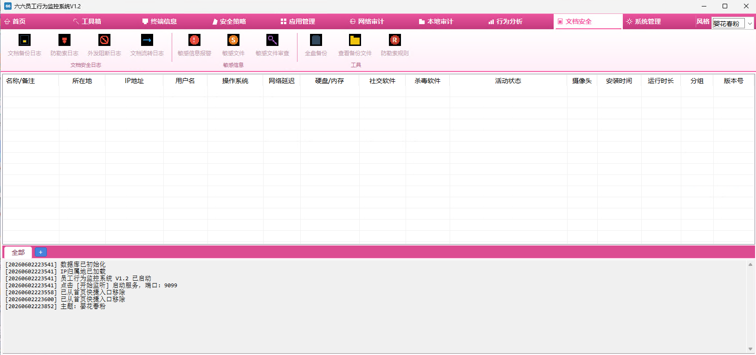Maximize the application window
The height and width of the screenshot is (355, 756).
(725, 6)
